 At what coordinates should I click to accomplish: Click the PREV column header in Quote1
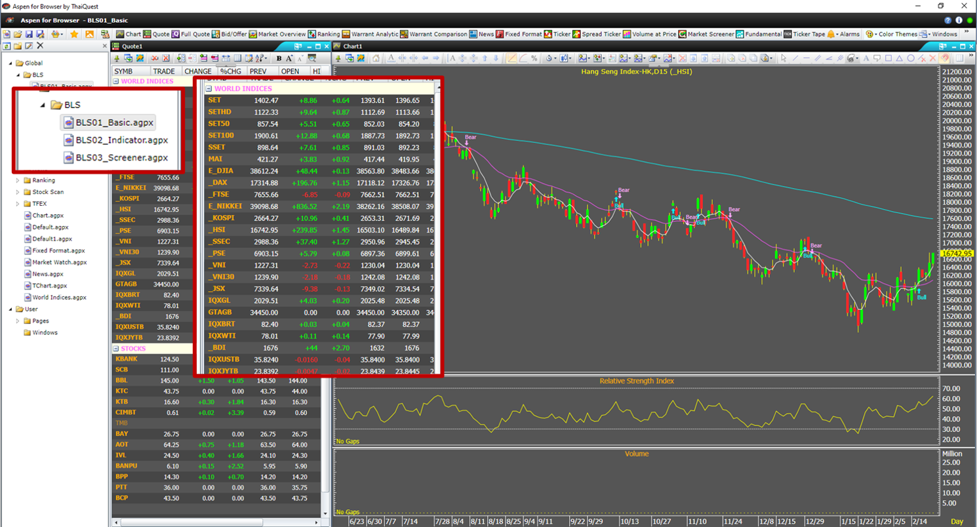(263, 71)
